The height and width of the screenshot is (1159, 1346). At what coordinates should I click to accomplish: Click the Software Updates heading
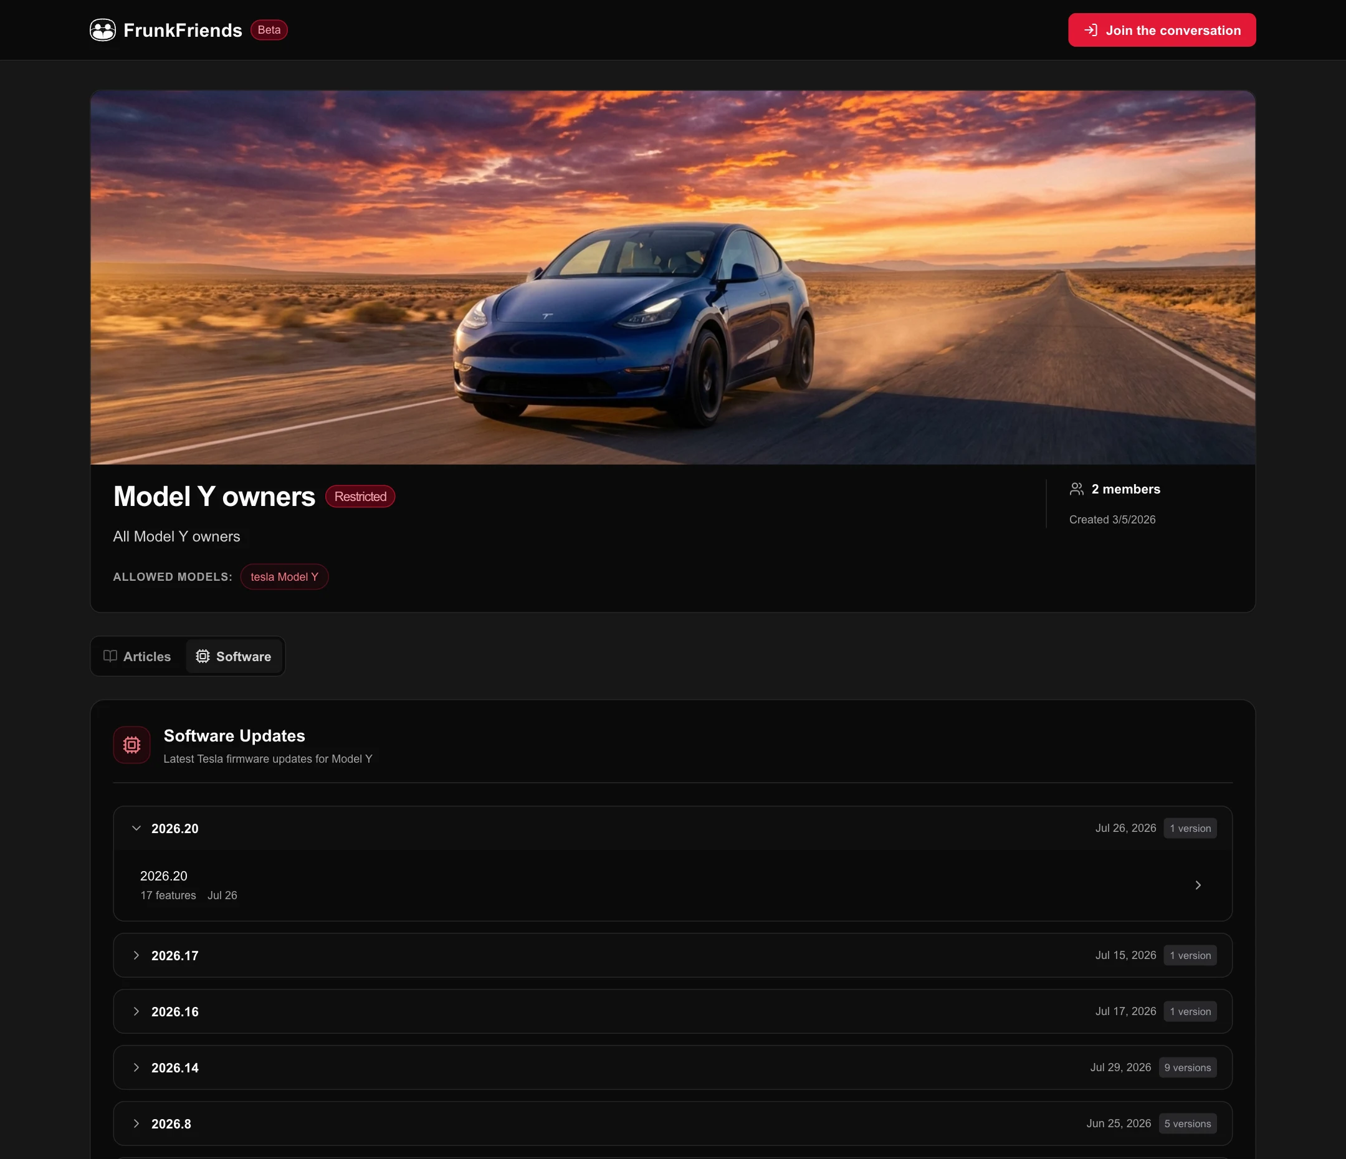(x=234, y=735)
